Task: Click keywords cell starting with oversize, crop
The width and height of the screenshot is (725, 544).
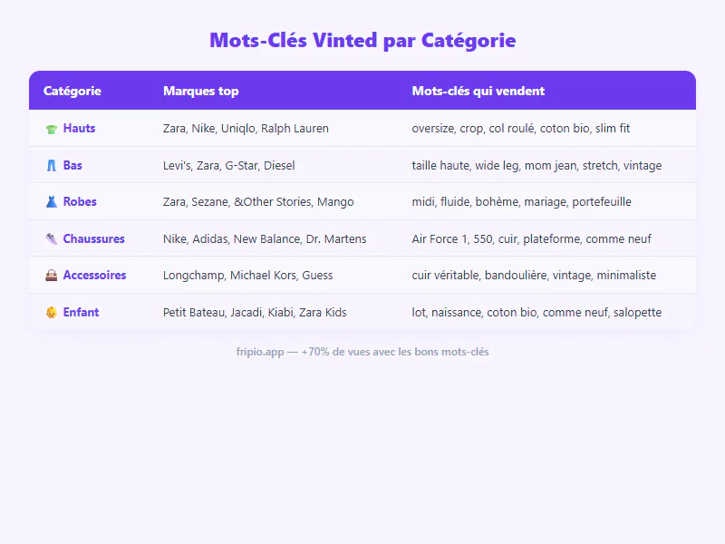Action: (520, 128)
